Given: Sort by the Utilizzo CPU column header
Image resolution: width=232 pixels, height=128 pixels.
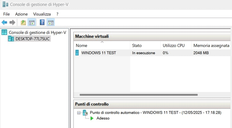Looking at the screenshot, I should (176, 45).
